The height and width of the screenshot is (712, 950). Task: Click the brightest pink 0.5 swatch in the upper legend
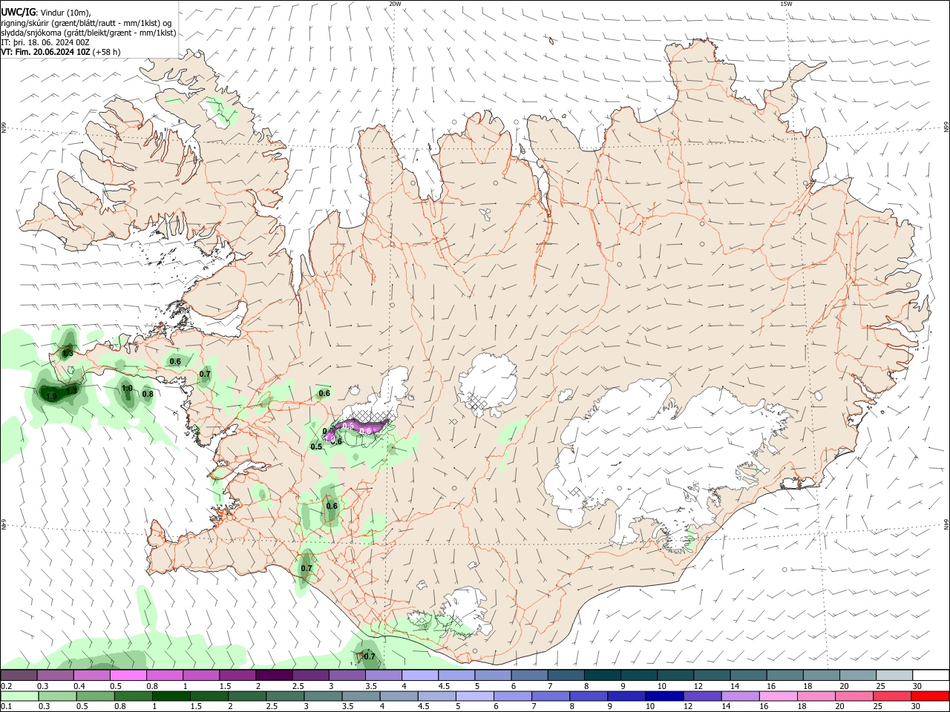coord(128,676)
